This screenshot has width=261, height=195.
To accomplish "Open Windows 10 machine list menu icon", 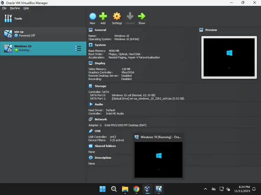I will click(78, 48).
